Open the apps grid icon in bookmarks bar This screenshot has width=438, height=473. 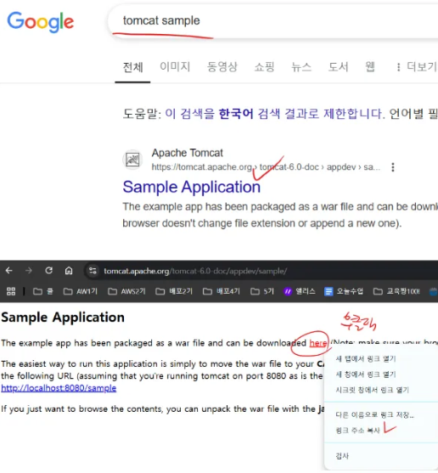click(x=11, y=291)
